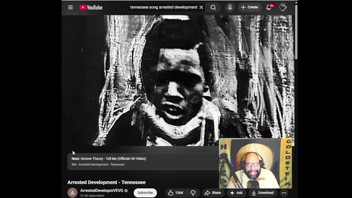Start voice search with microphone
Screen dimensions: 352x198
(x=230, y=7)
